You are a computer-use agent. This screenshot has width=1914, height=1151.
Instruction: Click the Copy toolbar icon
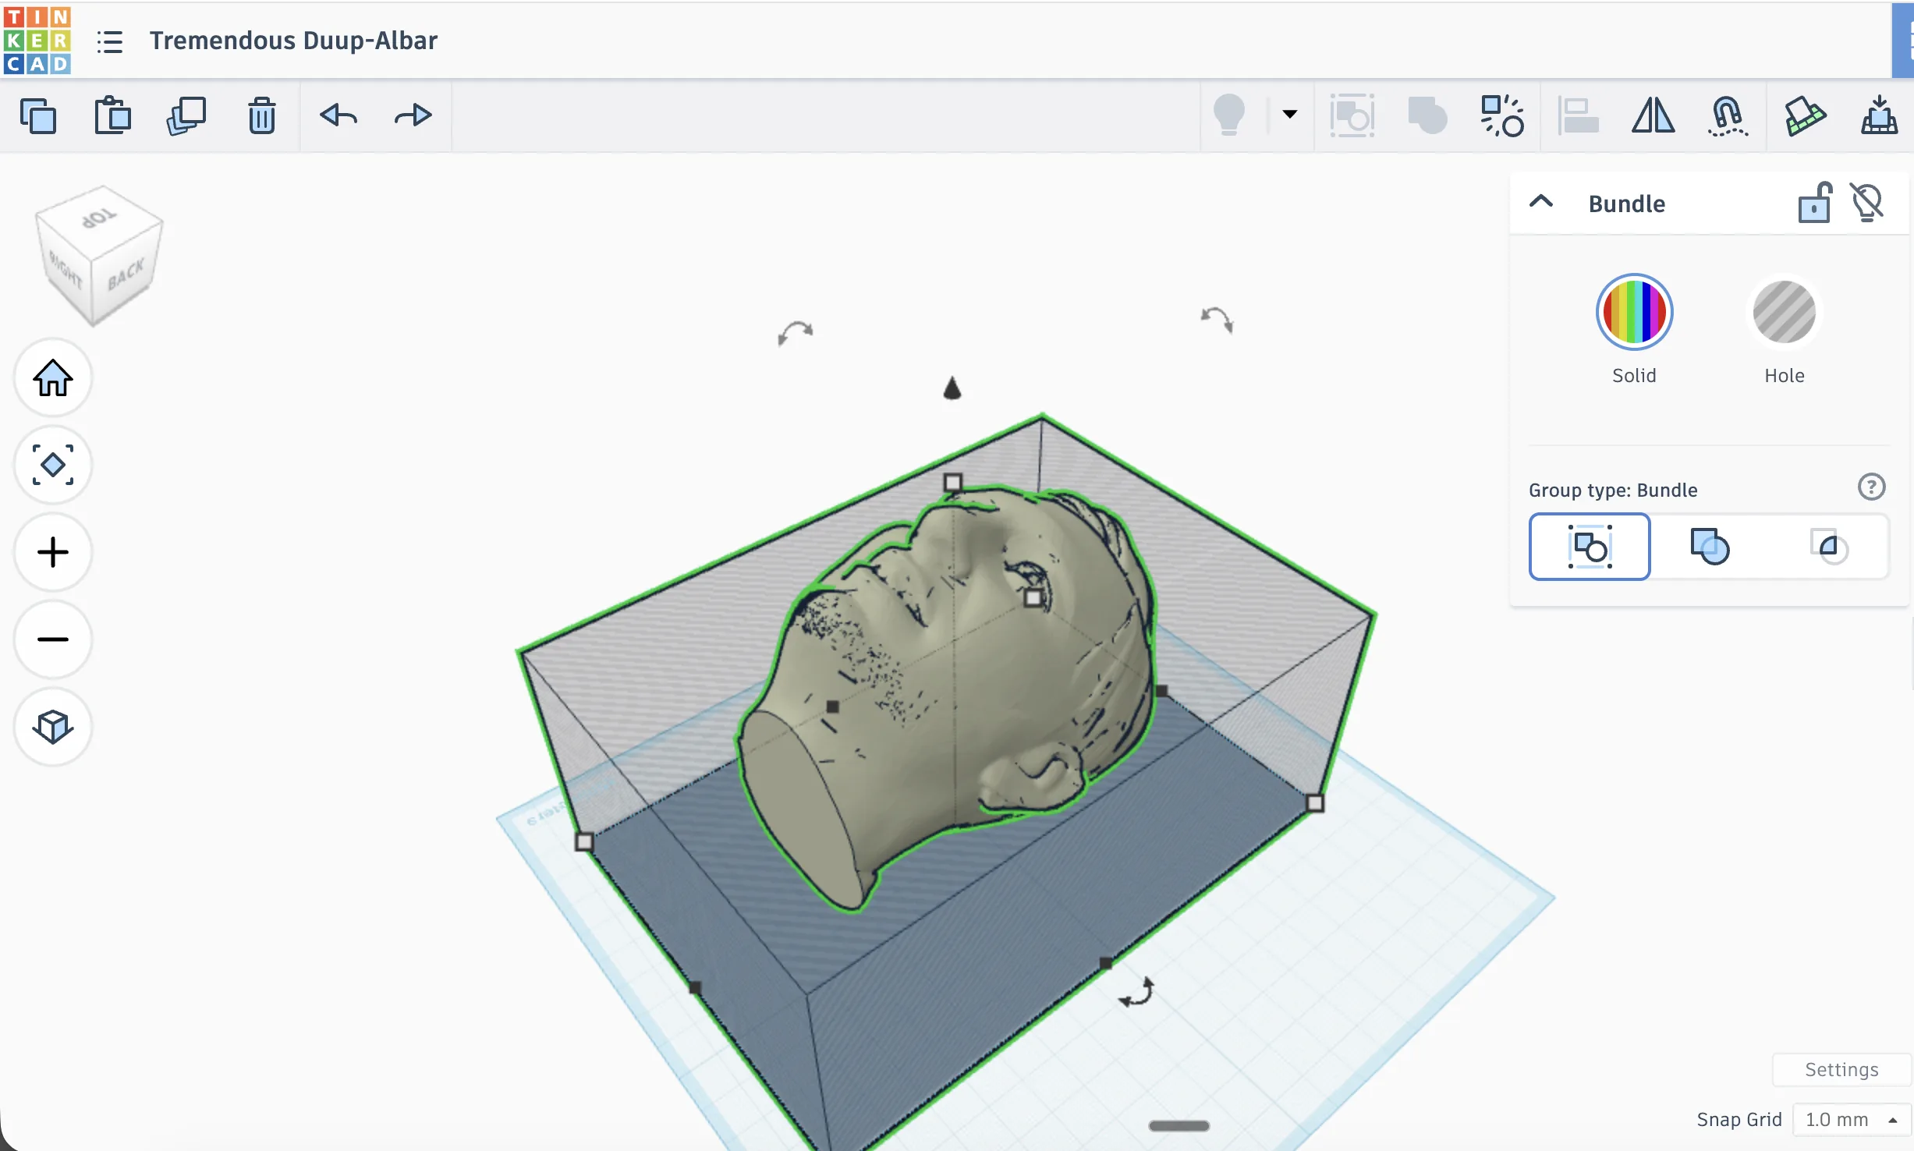38,116
